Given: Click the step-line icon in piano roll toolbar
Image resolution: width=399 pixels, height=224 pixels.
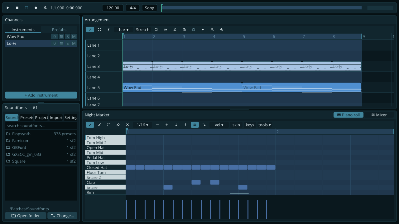Looking at the screenshot, I should pyautogui.click(x=204, y=125).
